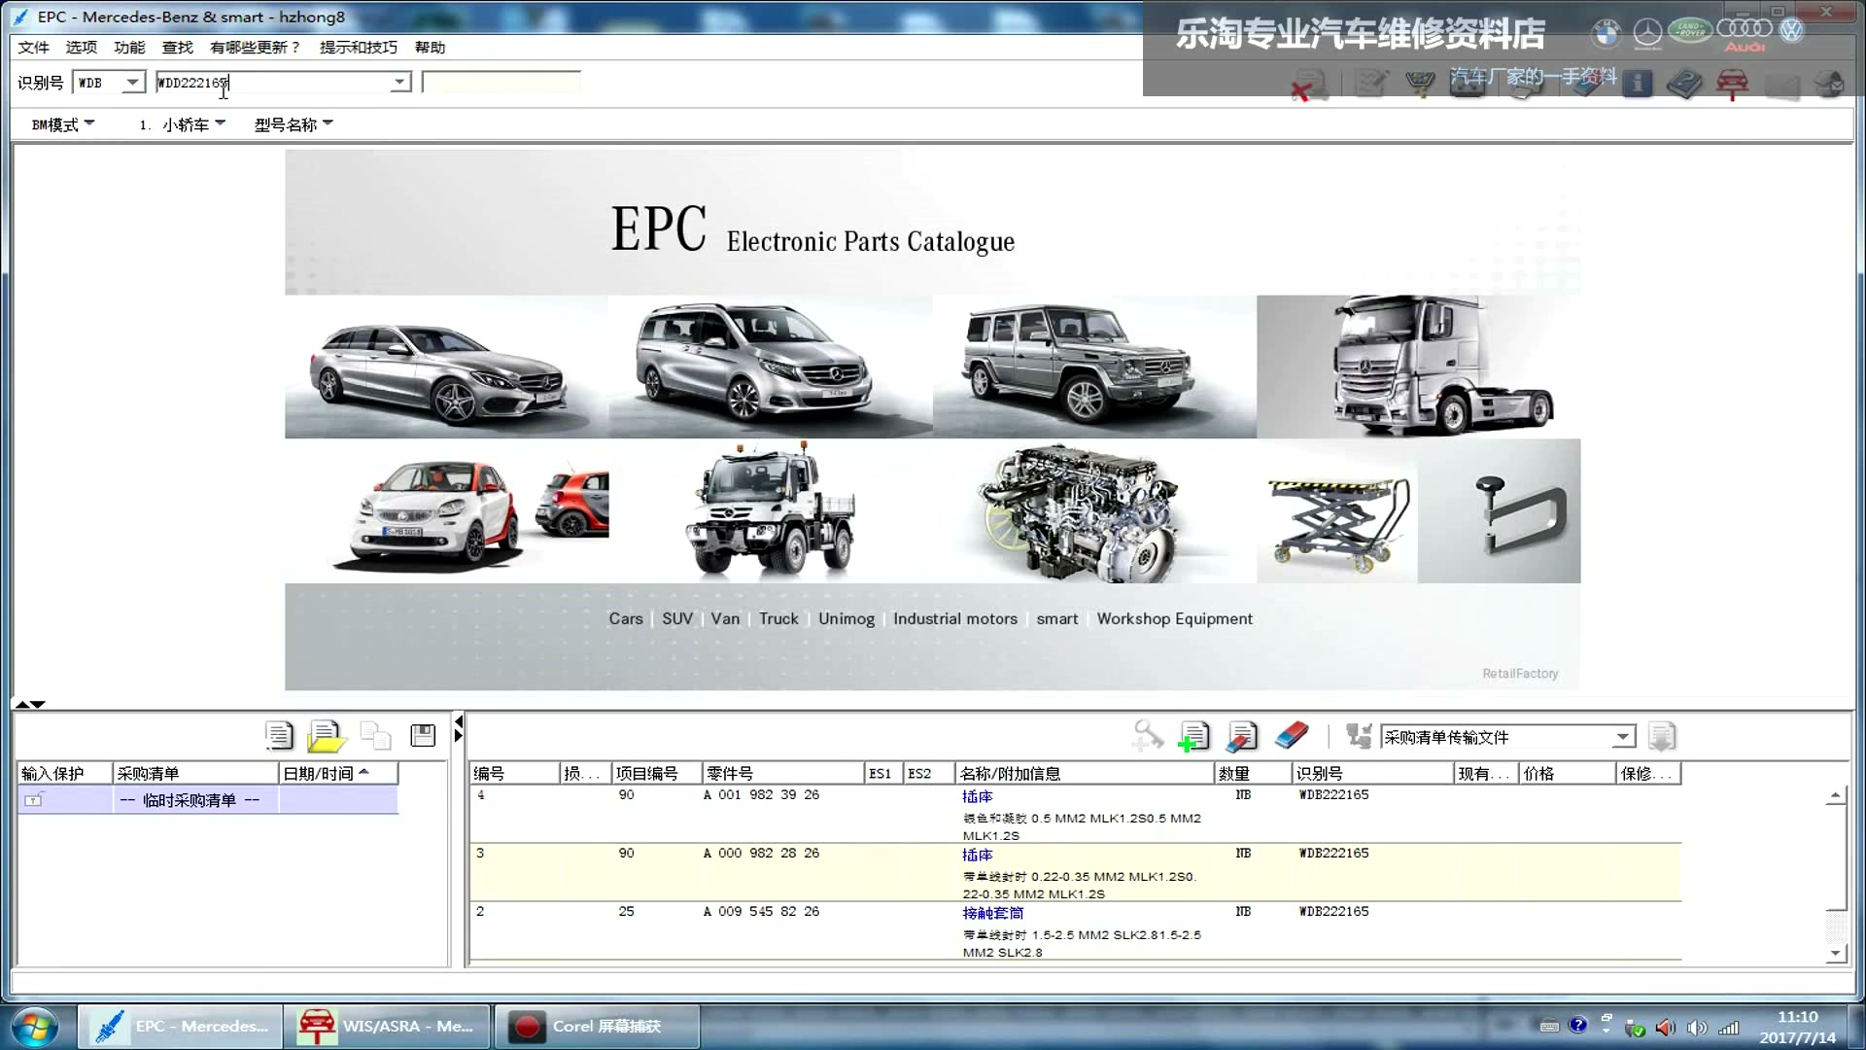Click the delete-with-red-X toolbar icon
The height and width of the screenshot is (1050, 1866).
coord(1308,86)
